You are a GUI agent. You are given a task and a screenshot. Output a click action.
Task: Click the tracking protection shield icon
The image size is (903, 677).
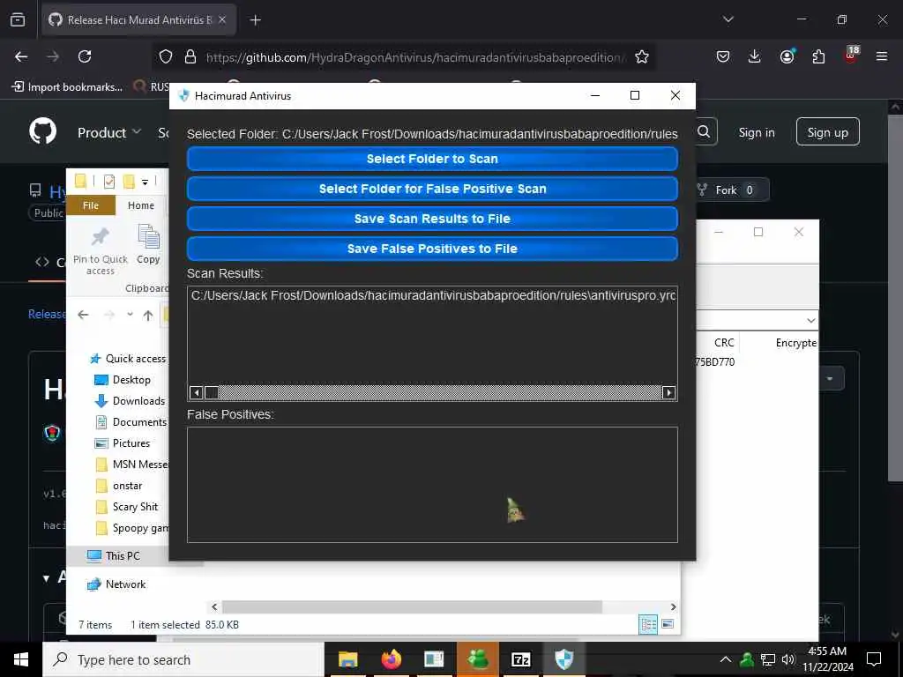(x=166, y=56)
